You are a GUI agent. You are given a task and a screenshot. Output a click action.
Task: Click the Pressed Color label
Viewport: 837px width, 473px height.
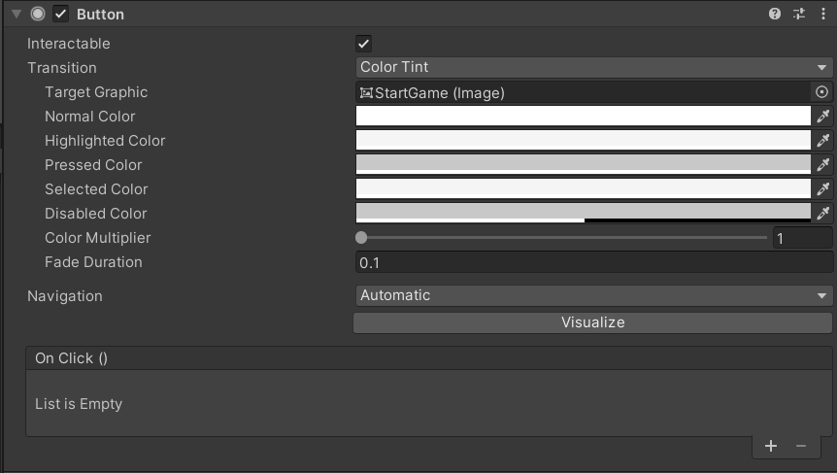pos(93,165)
